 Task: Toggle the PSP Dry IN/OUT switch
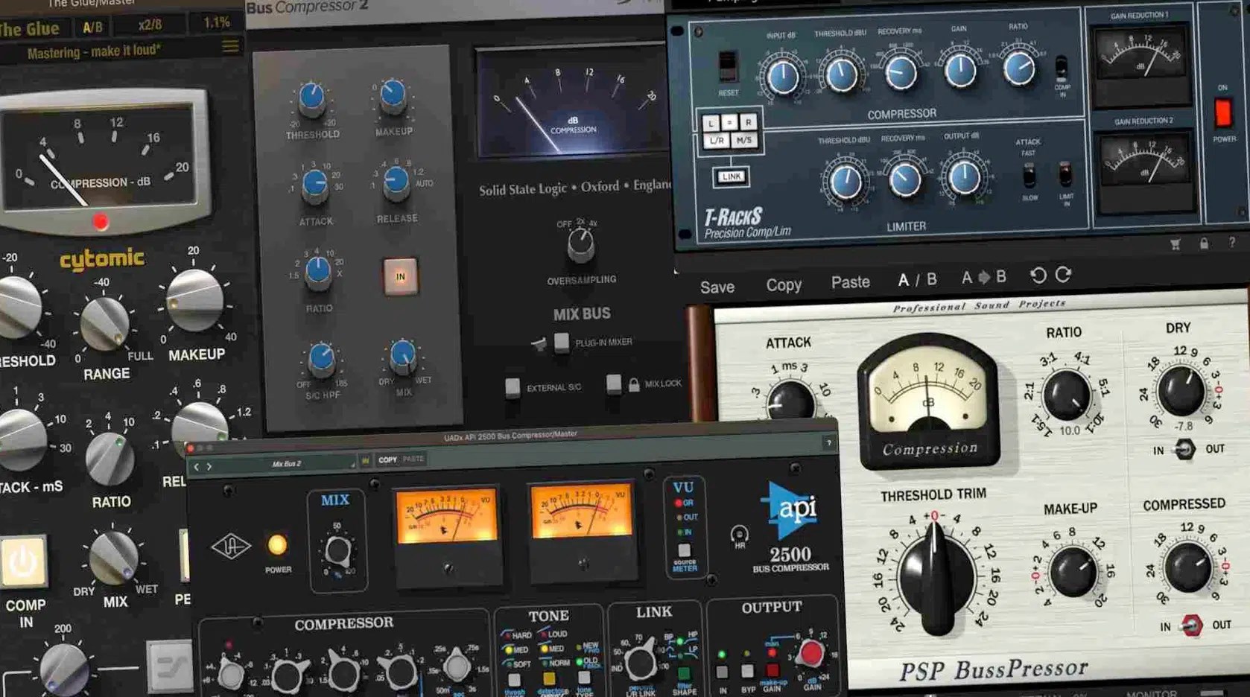[x=1184, y=450]
